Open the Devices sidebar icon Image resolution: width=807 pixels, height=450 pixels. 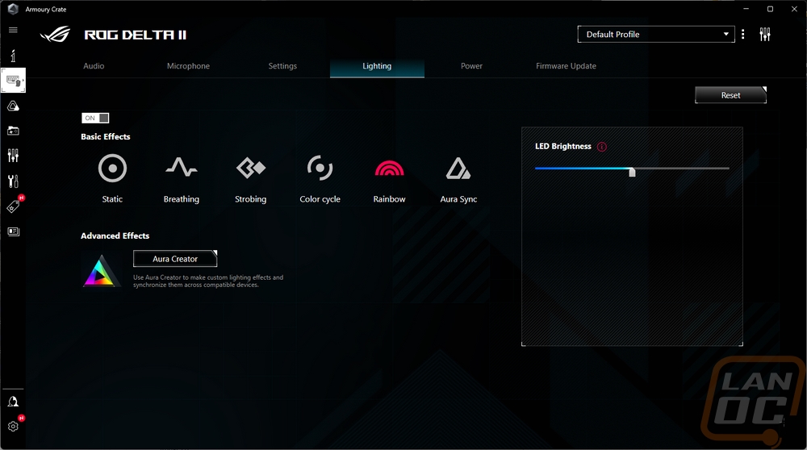click(14, 81)
